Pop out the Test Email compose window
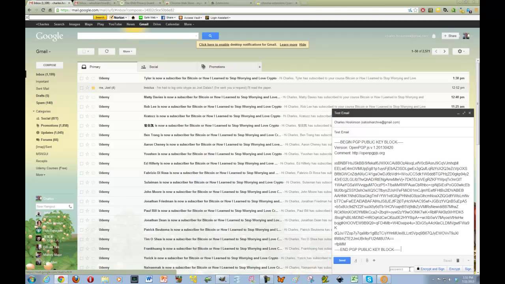 [x=464, y=113]
